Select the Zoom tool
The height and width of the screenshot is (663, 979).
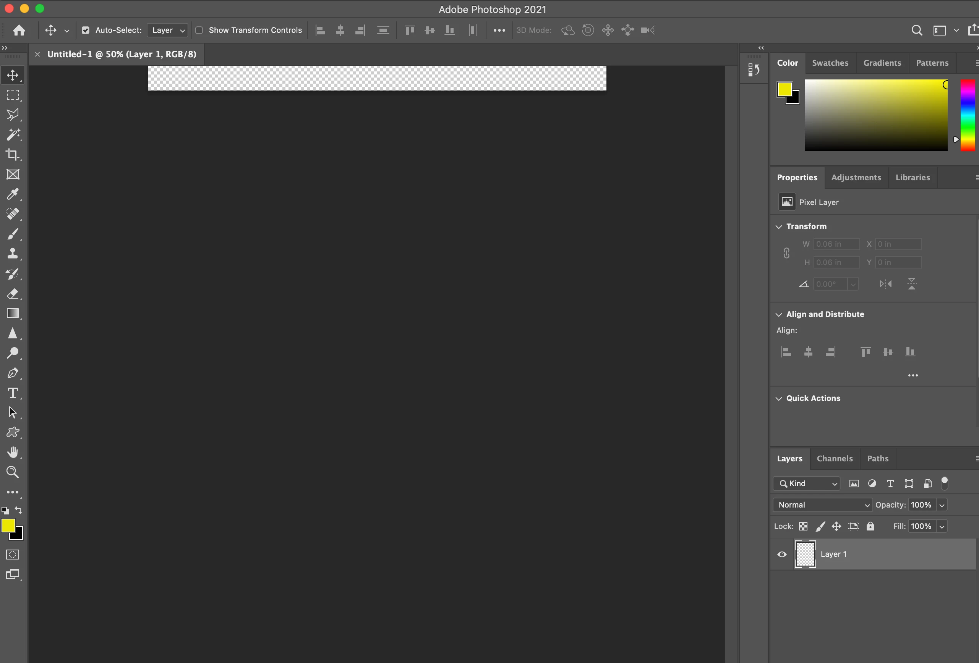point(13,472)
